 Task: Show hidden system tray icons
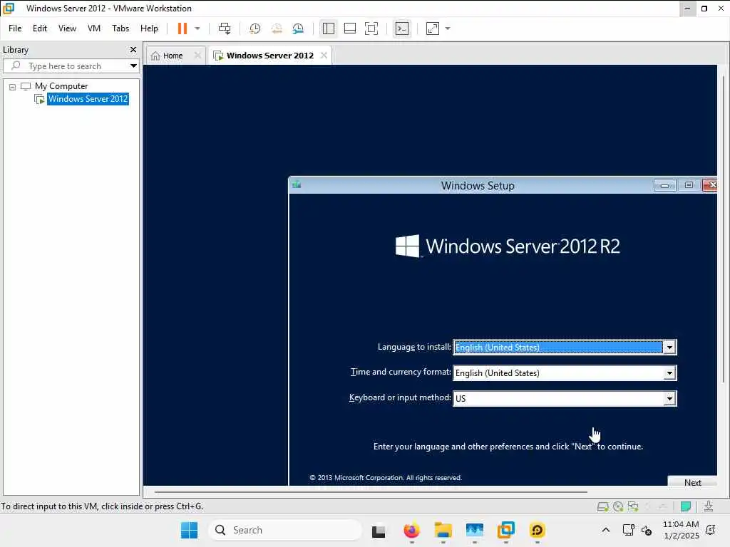[606, 530]
